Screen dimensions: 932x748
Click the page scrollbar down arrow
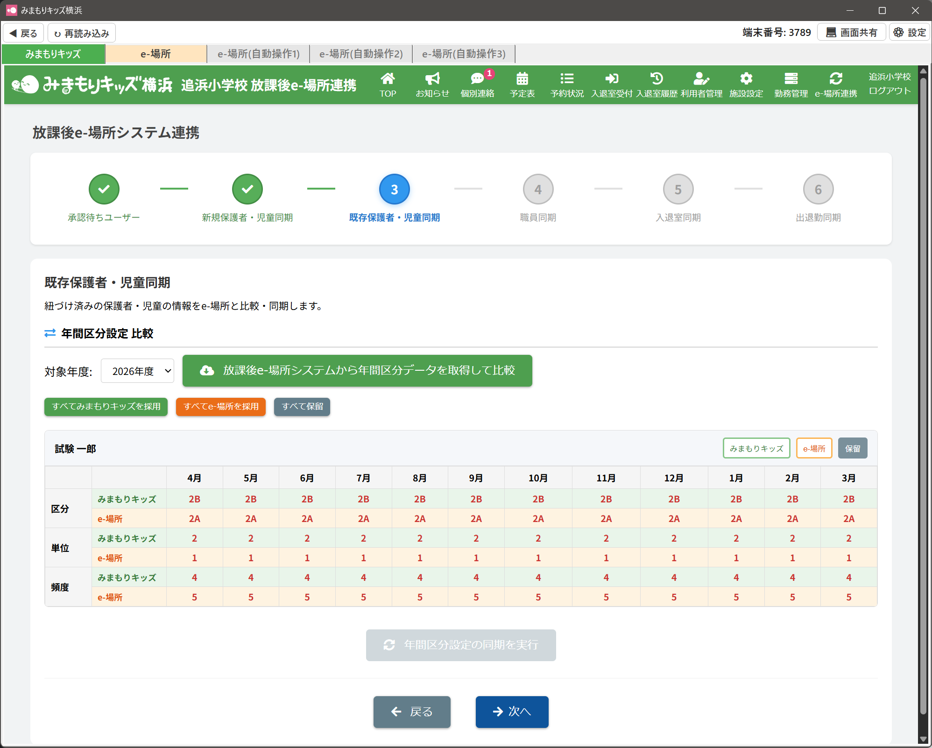click(x=923, y=739)
